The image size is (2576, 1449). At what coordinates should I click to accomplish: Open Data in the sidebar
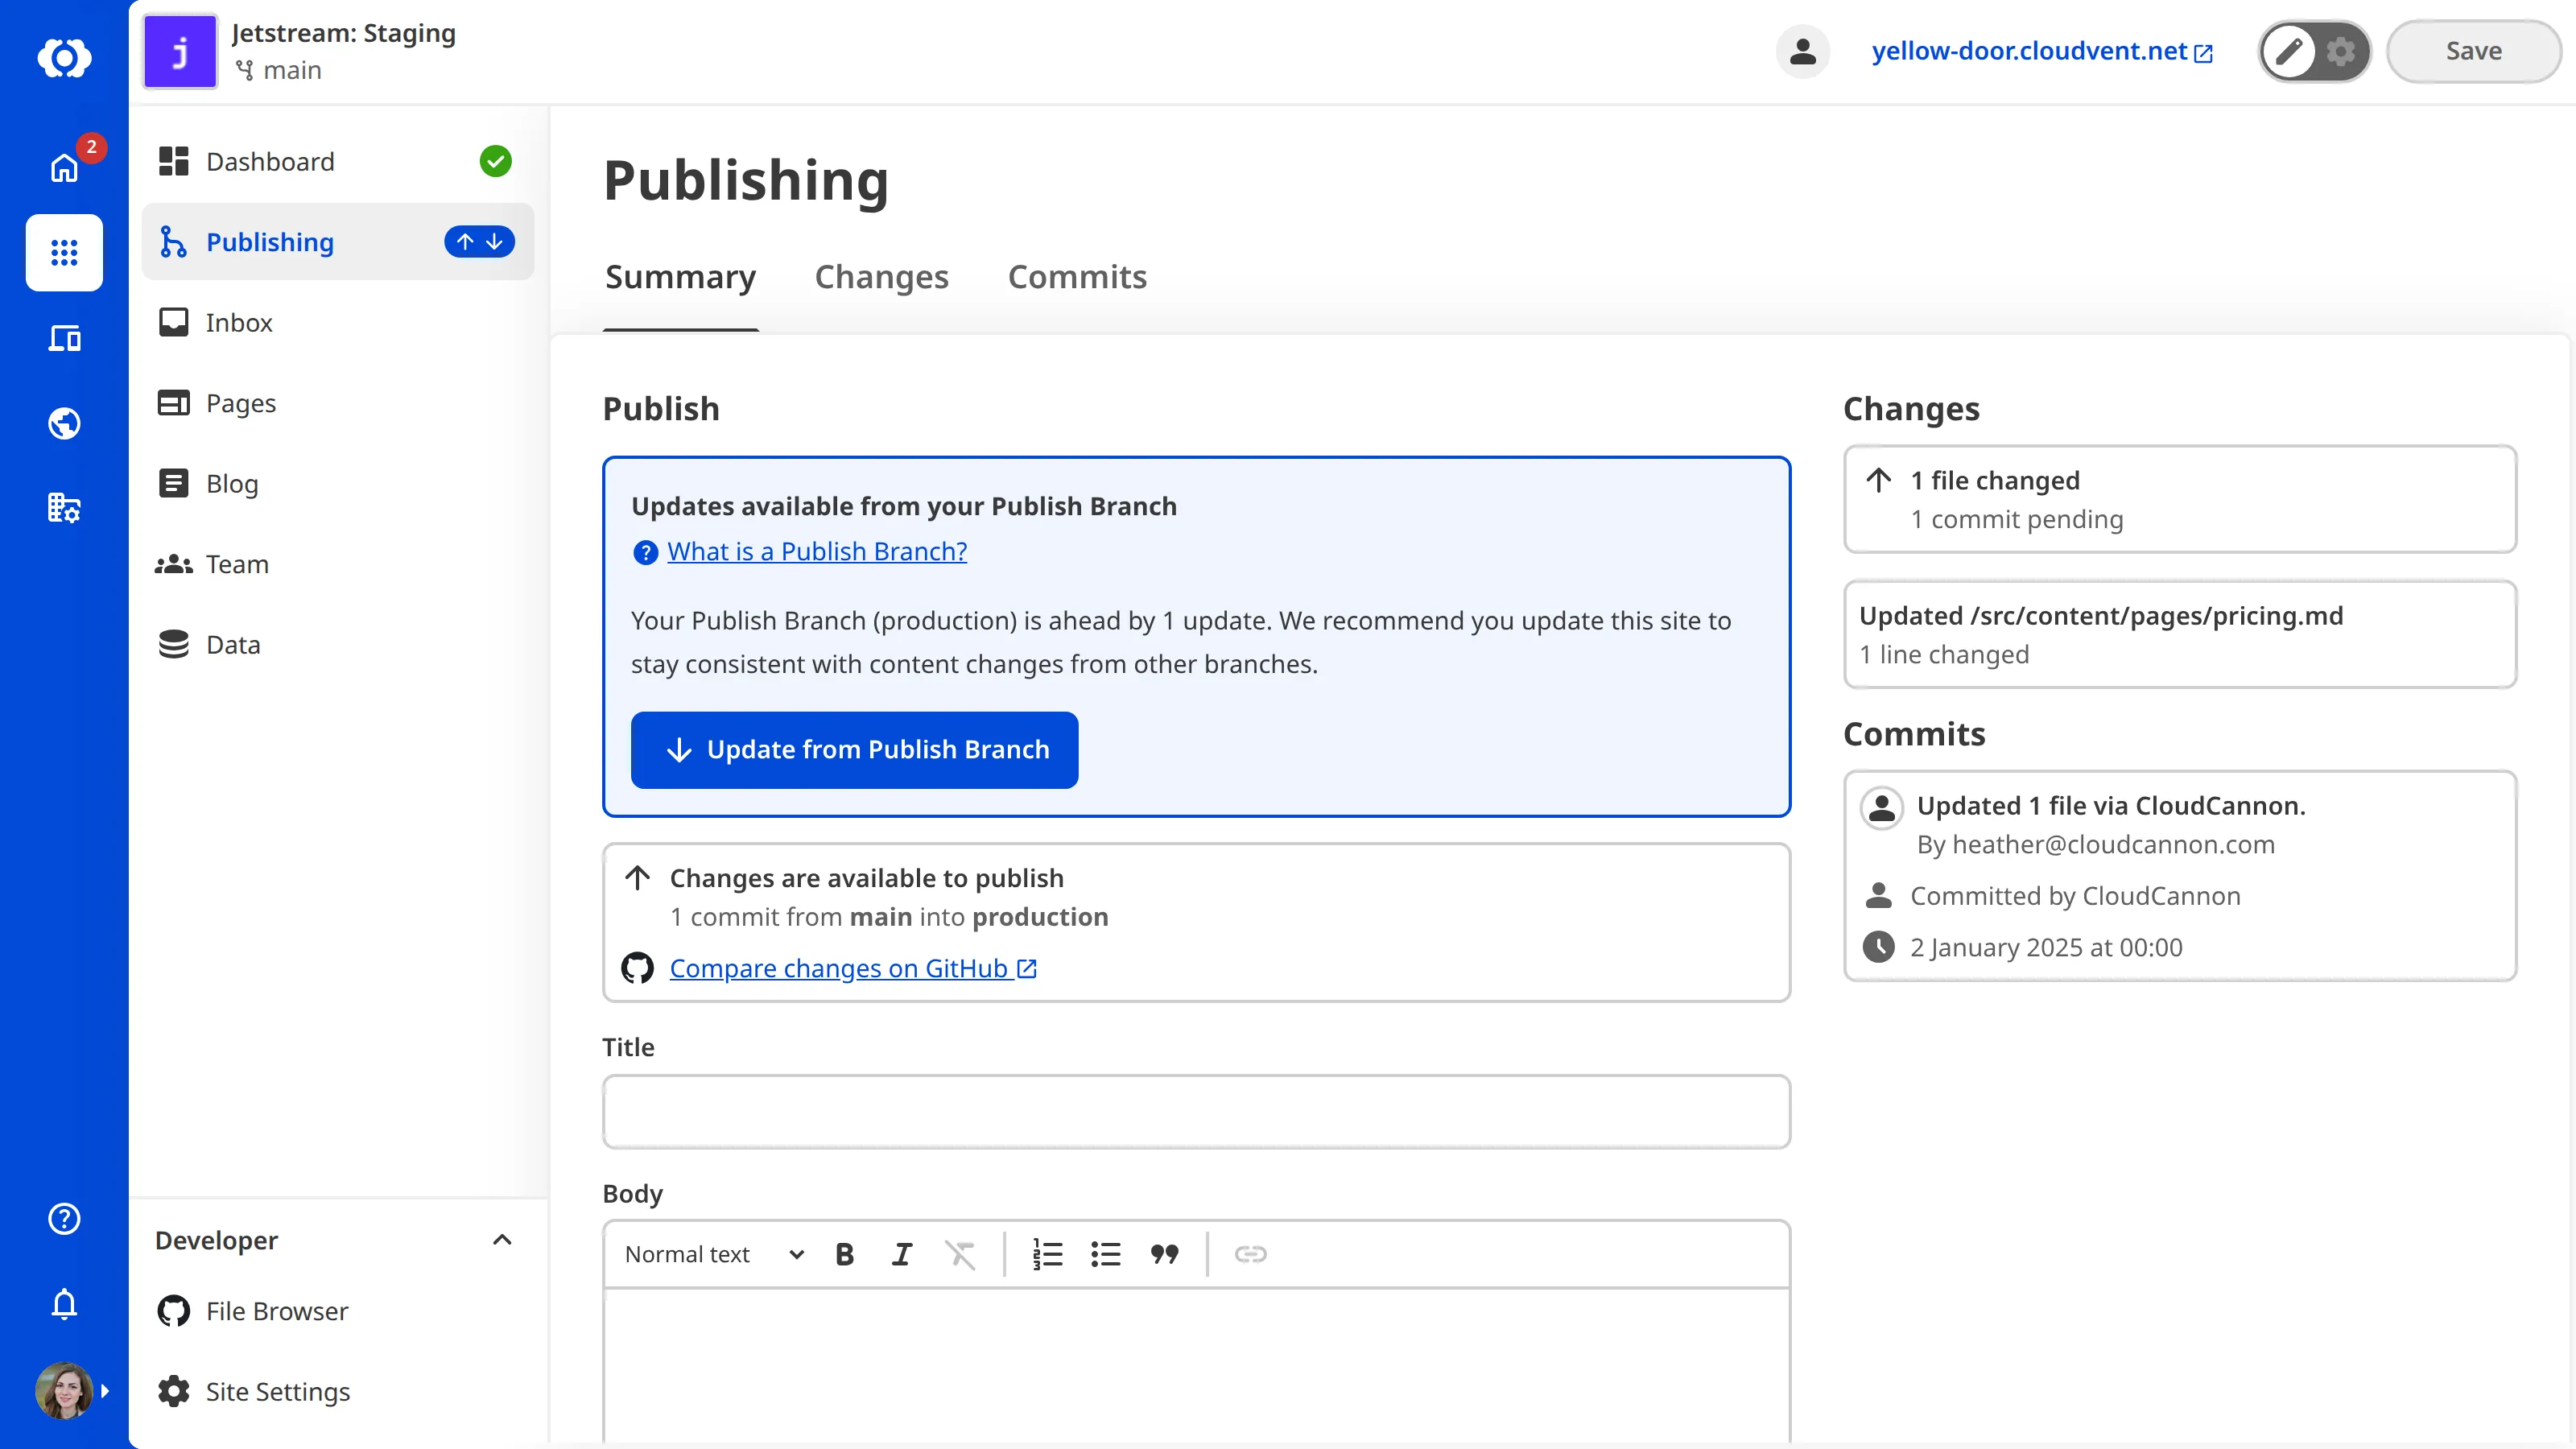click(x=338, y=644)
